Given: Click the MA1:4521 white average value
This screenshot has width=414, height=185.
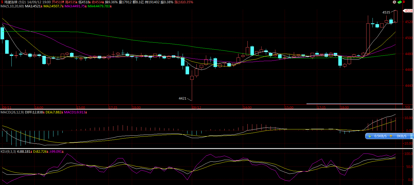Looking at the screenshot, I should tap(33, 6).
